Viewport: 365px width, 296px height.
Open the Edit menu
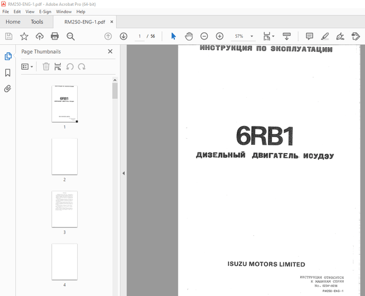[x=17, y=12]
